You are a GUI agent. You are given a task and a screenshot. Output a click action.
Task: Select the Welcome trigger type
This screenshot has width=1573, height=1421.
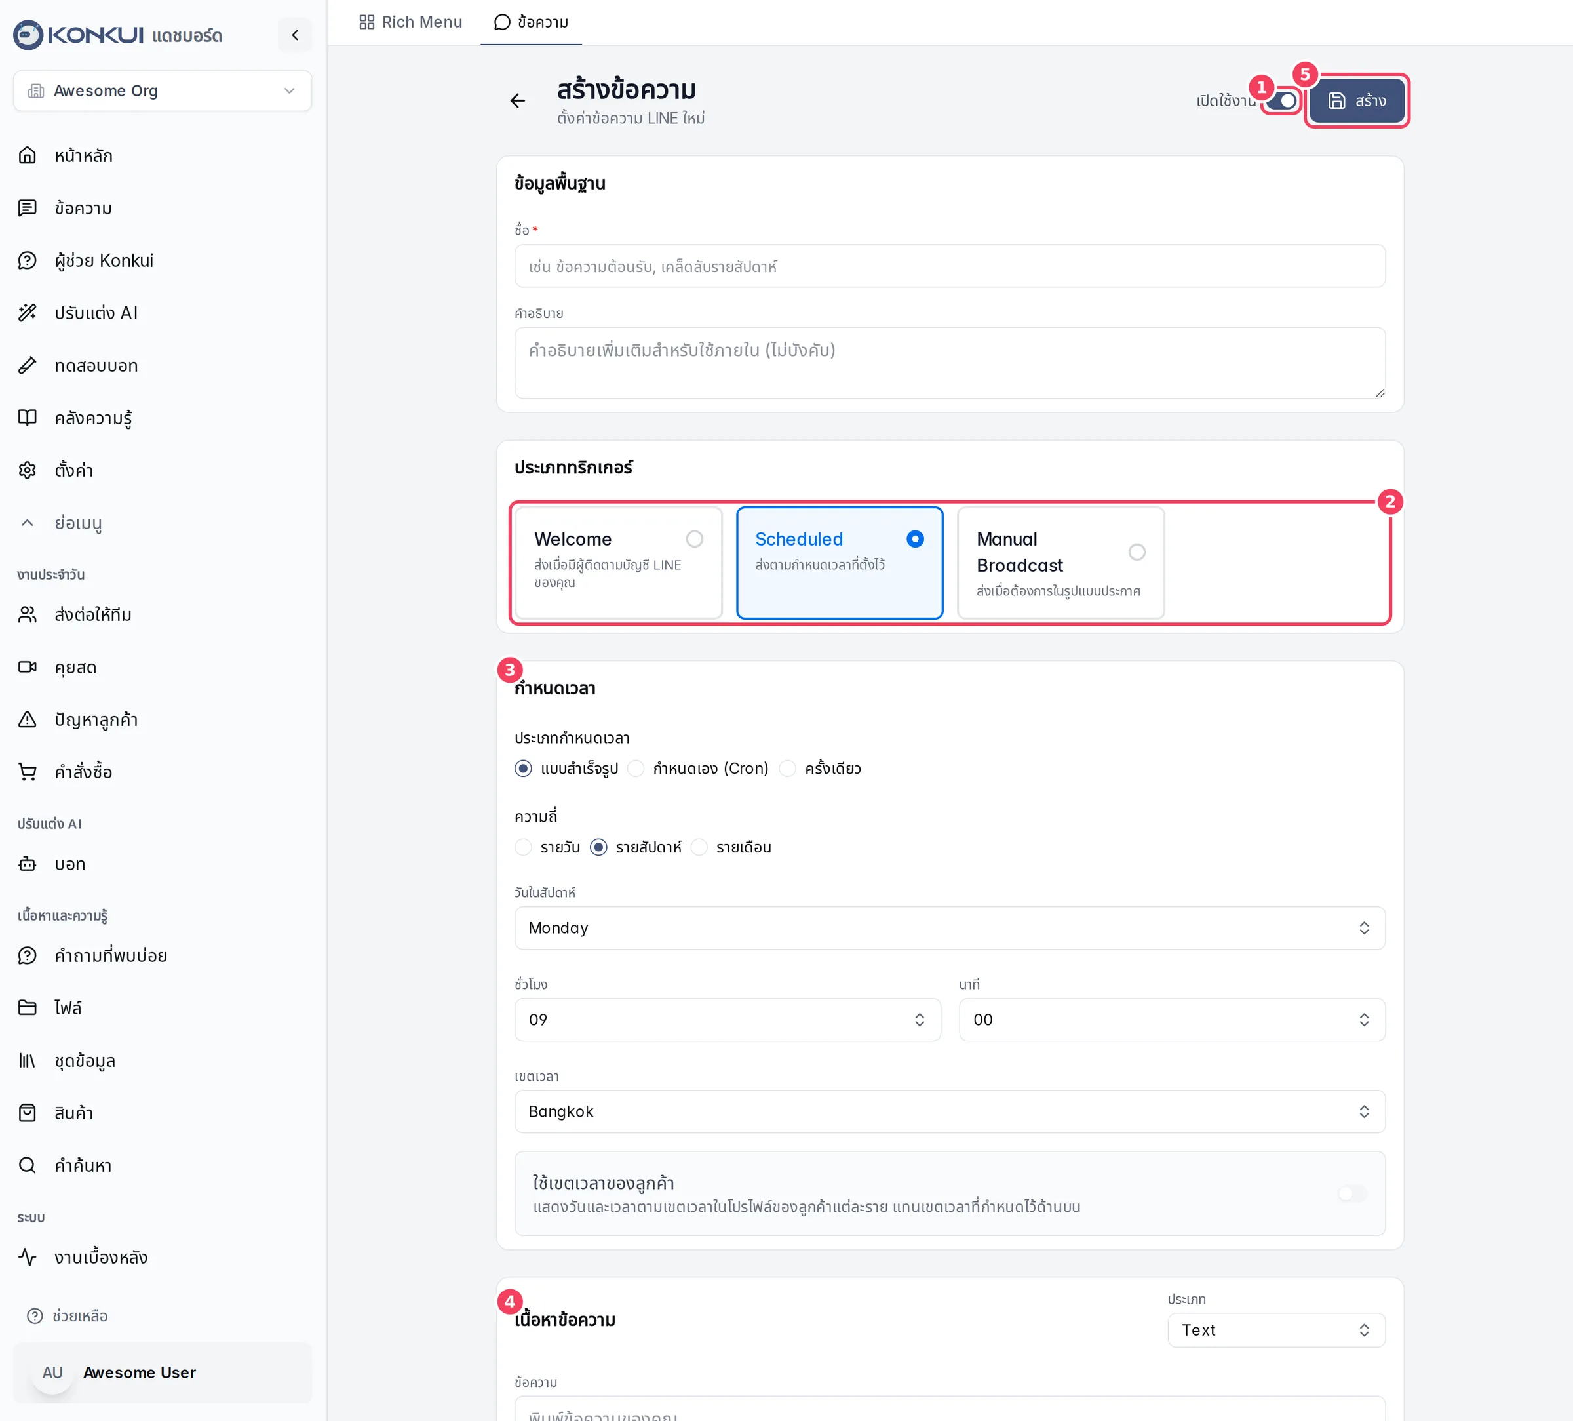[x=619, y=562]
